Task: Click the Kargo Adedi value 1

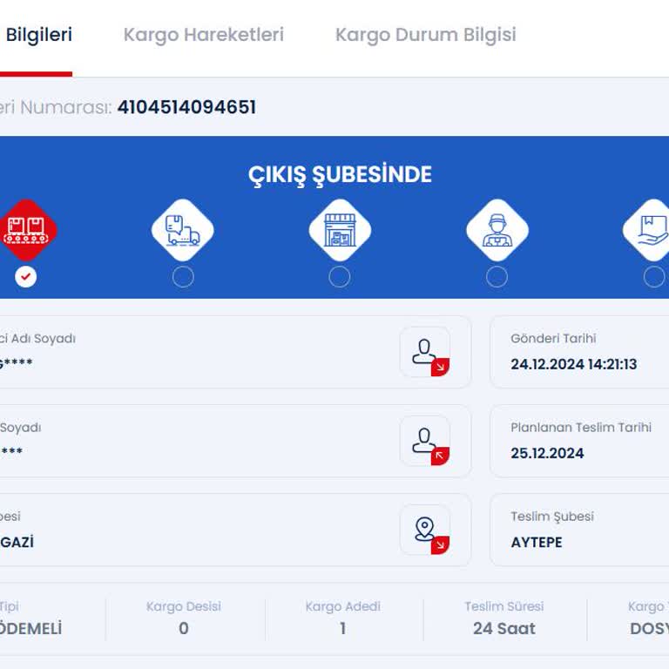Action: coord(343,628)
